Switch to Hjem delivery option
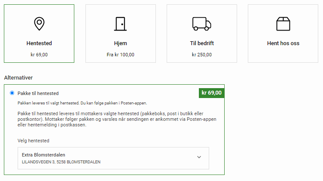 (x=120, y=43)
